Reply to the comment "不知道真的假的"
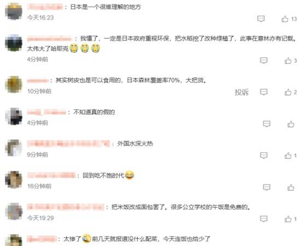301x246 pixels. [267, 124]
